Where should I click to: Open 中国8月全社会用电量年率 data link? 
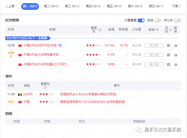(41, 55)
